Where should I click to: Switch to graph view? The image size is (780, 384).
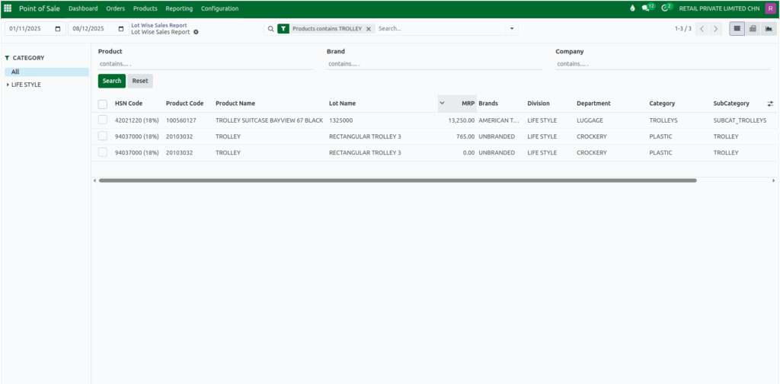coord(769,29)
